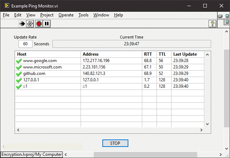This screenshot has width=230, height=158.
Task: Open the Operate menu
Action: [x=66, y=15]
